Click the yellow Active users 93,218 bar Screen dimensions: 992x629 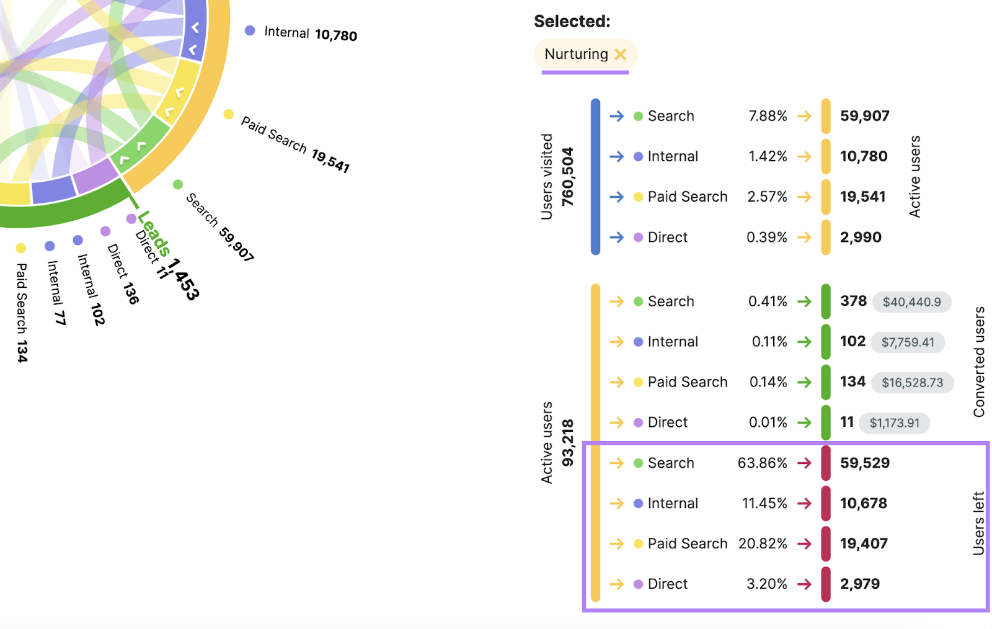coord(596,444)
